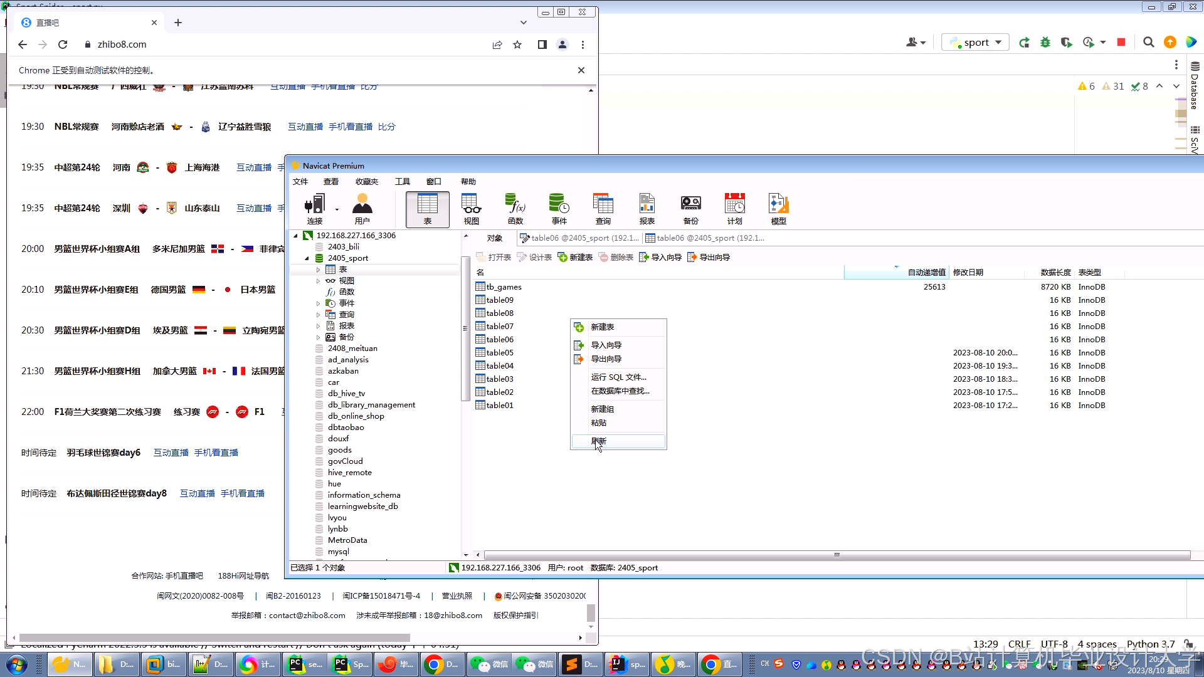Viewport: 1204px width, 677px height.
Task: Collapse the 2405_sport database node
Action: click(x=307, y=258)
